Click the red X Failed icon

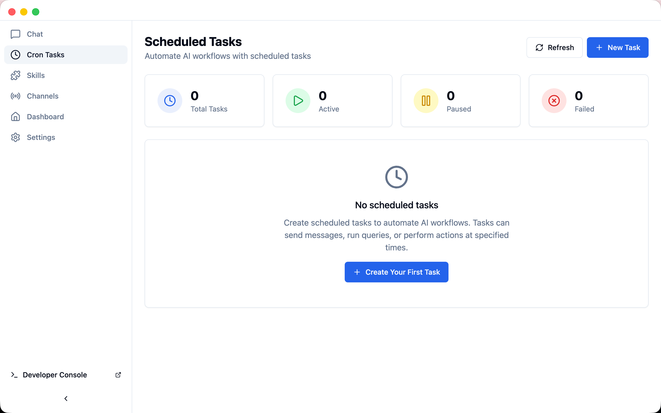tap(554, 100)
